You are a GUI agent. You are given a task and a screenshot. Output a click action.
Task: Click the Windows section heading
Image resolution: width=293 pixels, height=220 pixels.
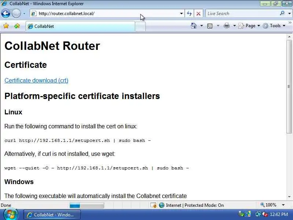click(19, 181)
